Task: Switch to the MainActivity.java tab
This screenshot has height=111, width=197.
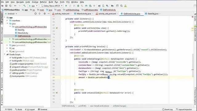Action: (84, 14)
